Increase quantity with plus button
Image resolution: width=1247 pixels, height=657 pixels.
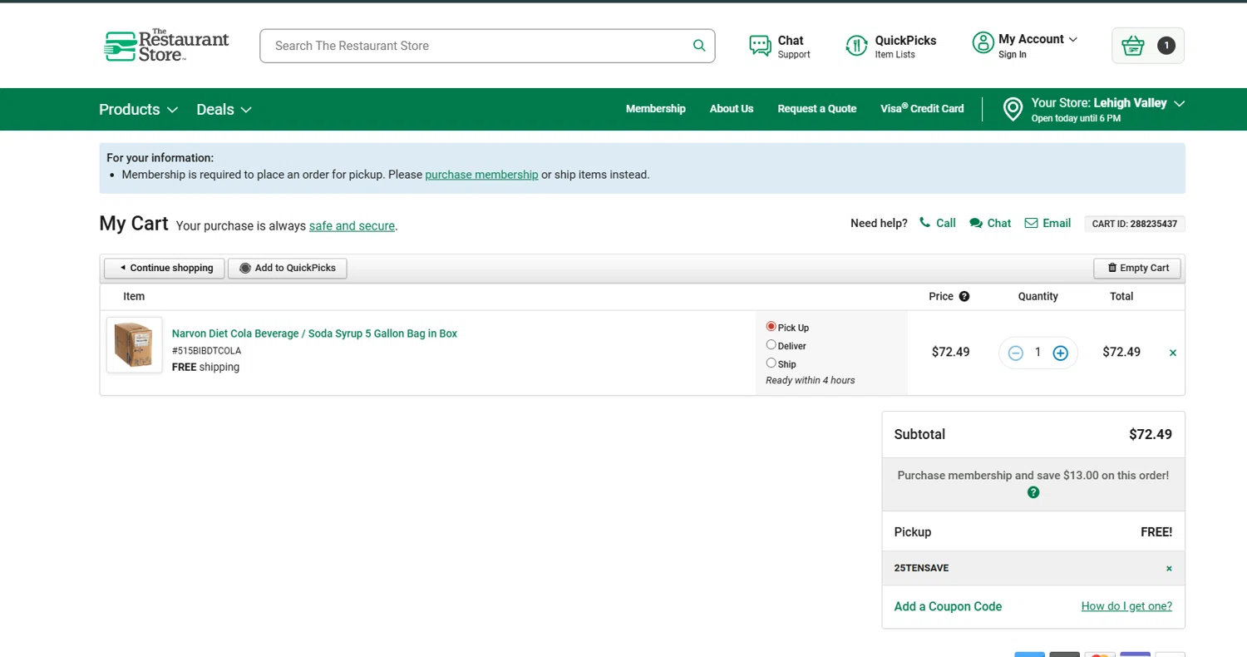coord(1060,353)
